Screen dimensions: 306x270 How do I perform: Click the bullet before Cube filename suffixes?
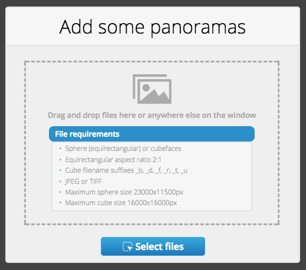pos(60,170)
